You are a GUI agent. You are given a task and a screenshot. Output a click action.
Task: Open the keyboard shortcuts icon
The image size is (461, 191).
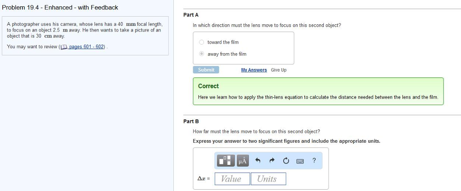[300, 161]
